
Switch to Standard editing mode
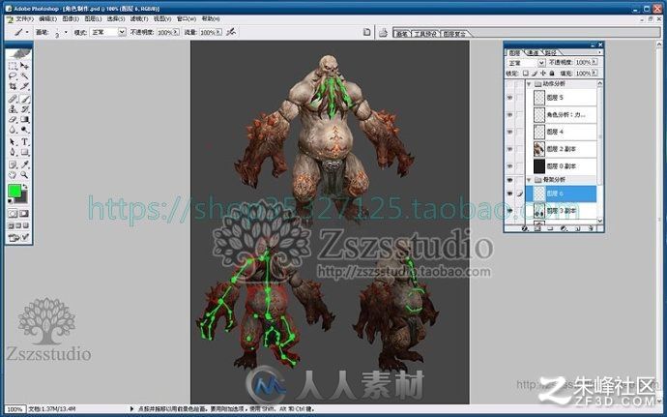[14, 214]
